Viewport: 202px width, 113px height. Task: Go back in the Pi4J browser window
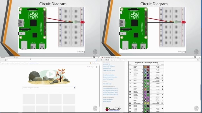click(x=102, y=60)
